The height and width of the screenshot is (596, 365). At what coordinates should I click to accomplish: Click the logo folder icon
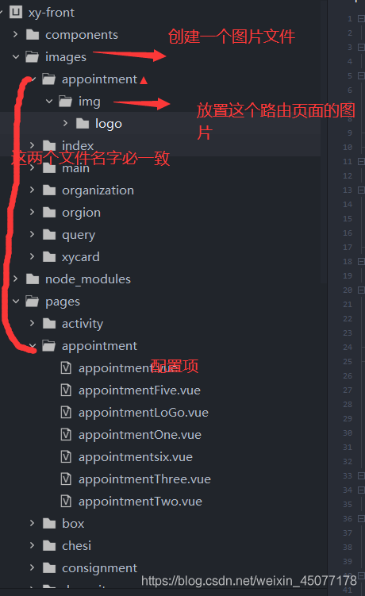[x=83, y=123]
